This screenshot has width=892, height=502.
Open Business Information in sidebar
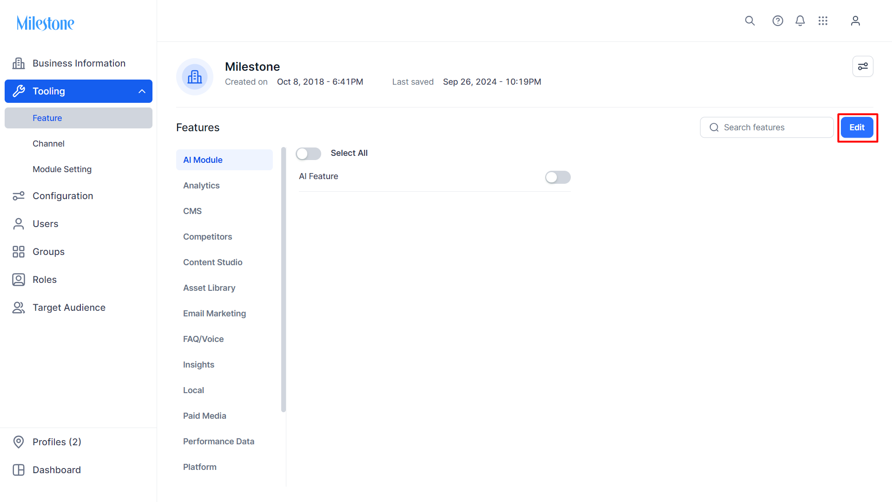point(79,63)
